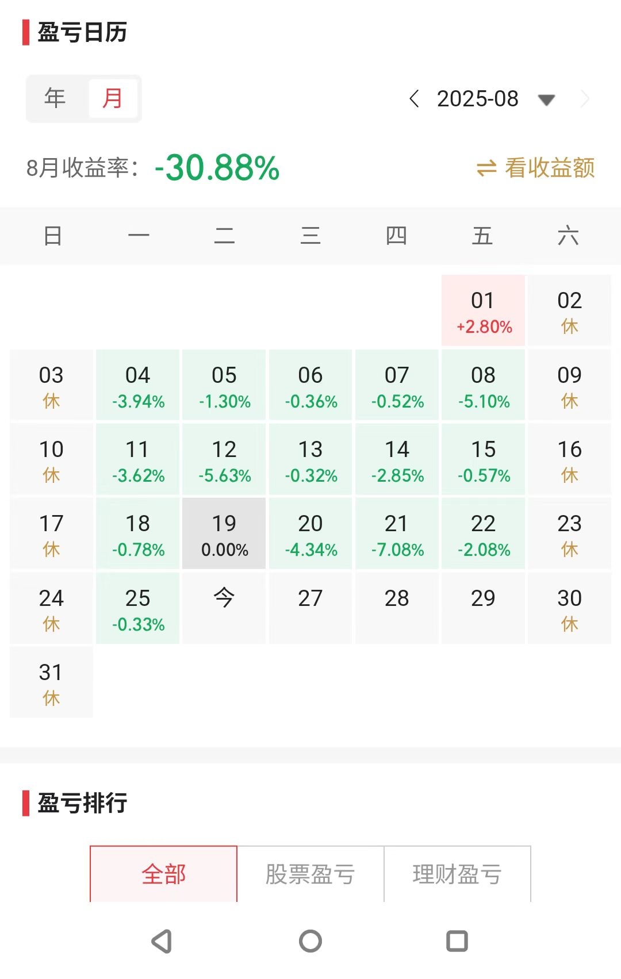Tap the Android back navigation icon
The height and width of the screenshot is (979, 621).
(x=162, y=941)
